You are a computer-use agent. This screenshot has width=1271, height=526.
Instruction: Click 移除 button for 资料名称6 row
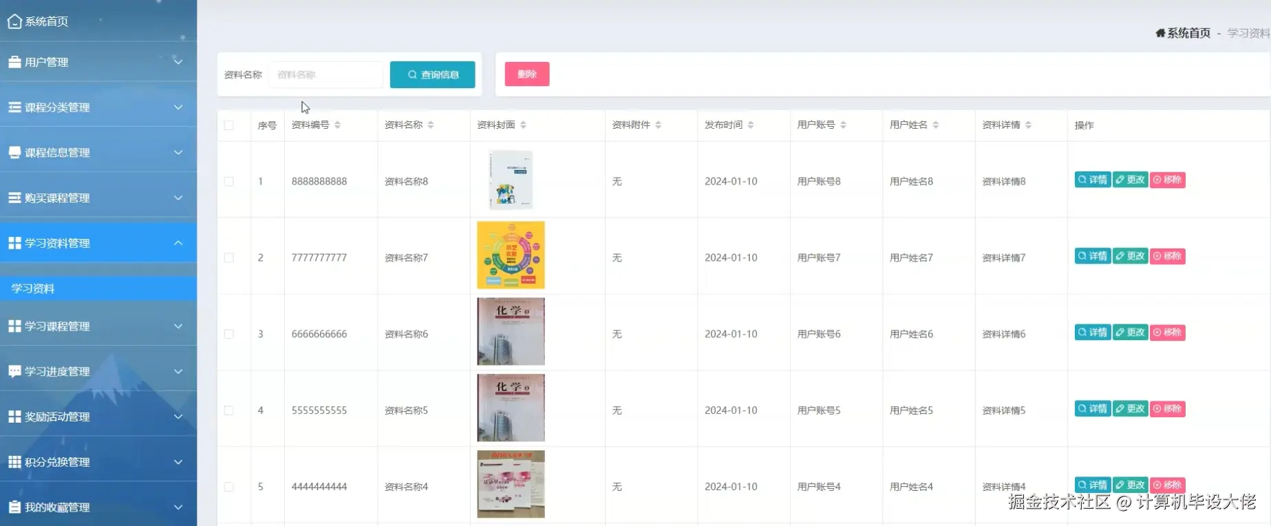[1168, 333]
